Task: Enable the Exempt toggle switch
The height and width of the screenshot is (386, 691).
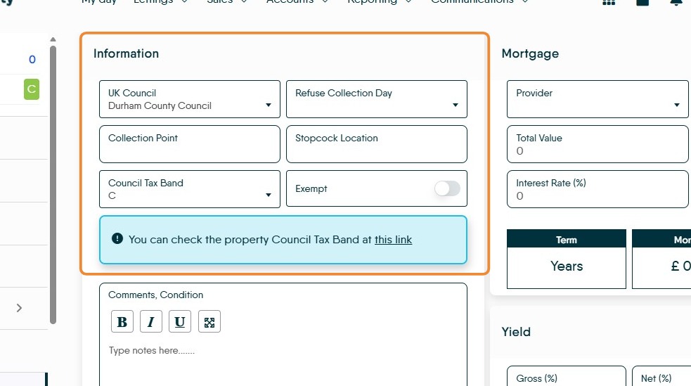Action: [447, 188]
